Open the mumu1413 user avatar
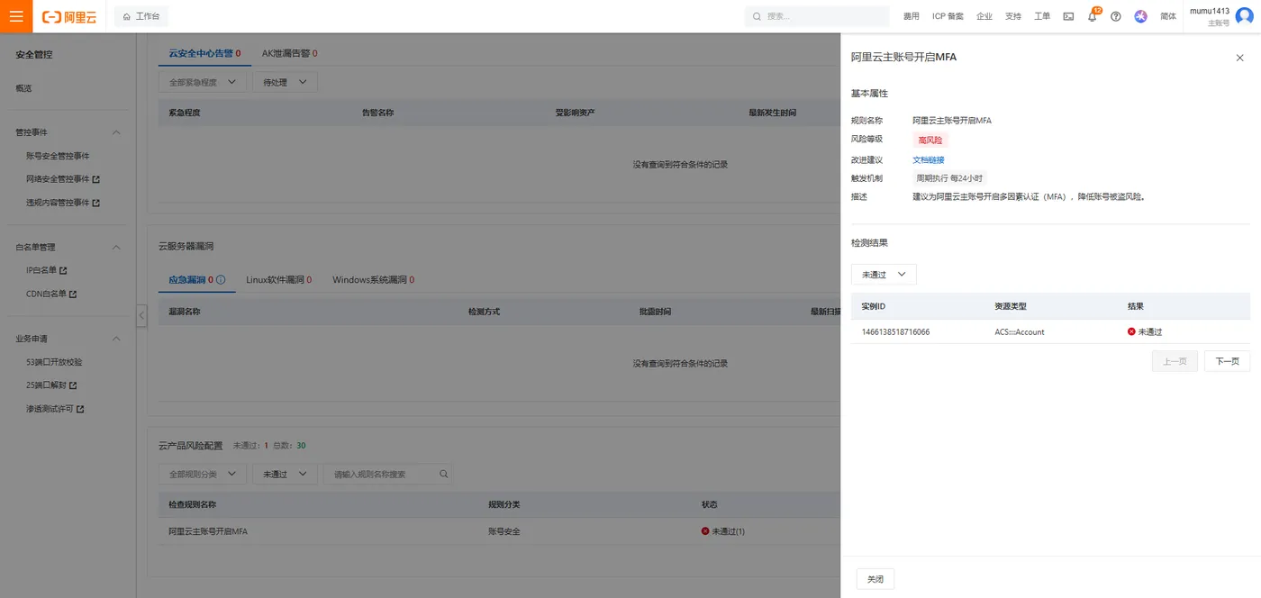 coord(1244,16)
